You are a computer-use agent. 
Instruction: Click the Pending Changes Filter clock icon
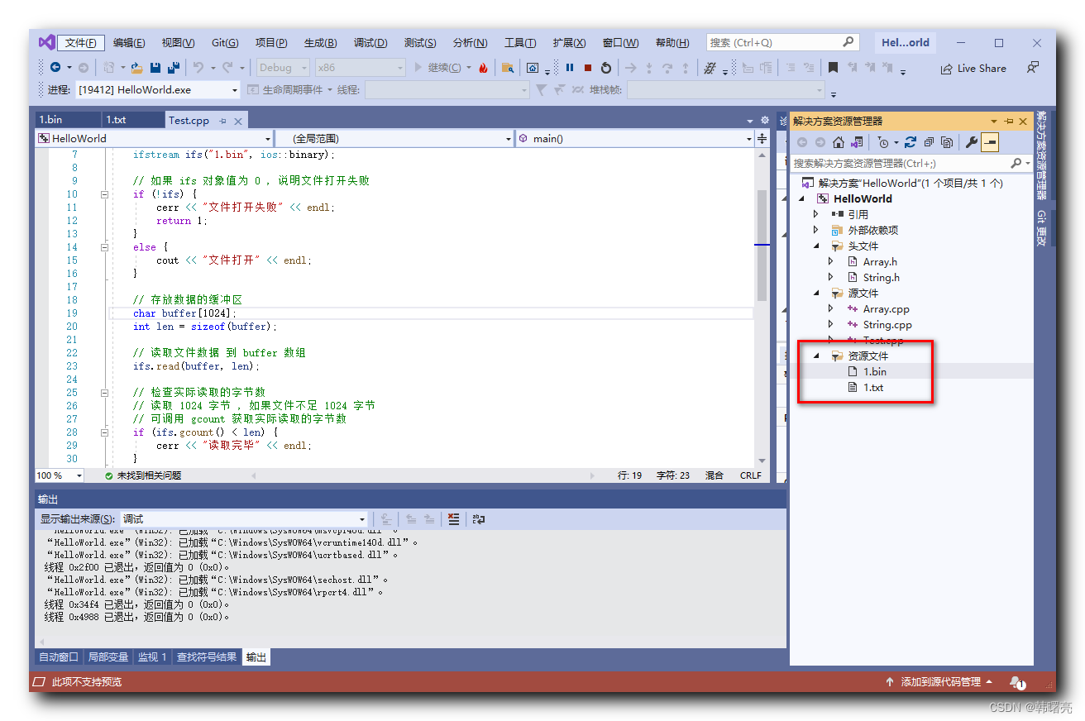click(x=883, y=142)
